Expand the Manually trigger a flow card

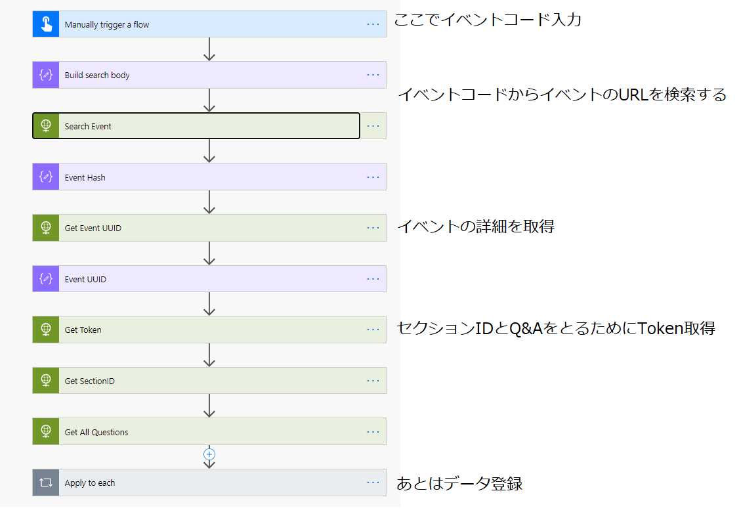tap(209, 24)
